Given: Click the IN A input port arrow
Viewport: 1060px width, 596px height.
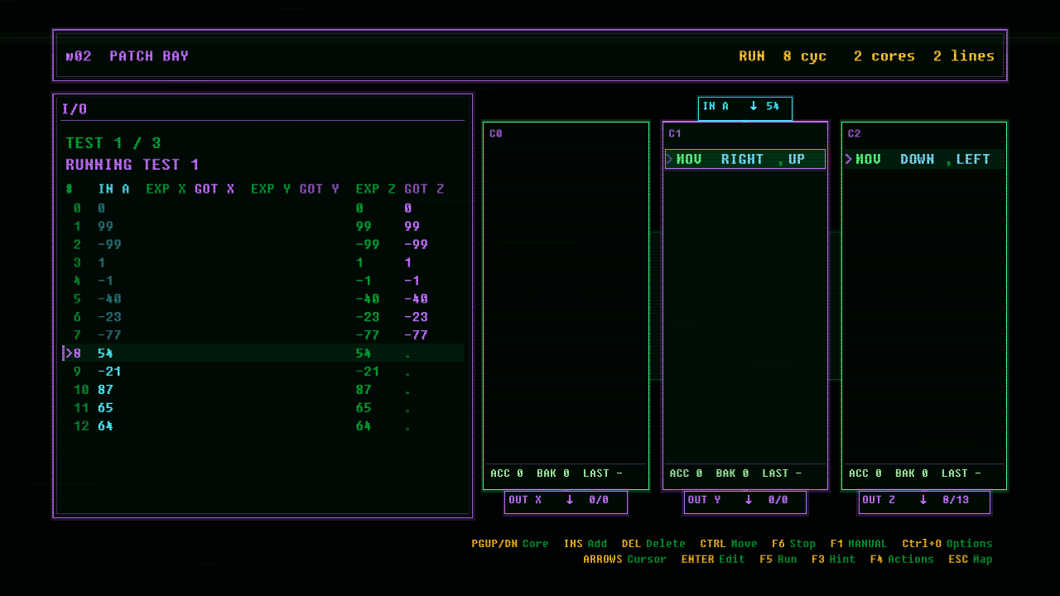Looking at the screenshot, I should pos(754,106).
